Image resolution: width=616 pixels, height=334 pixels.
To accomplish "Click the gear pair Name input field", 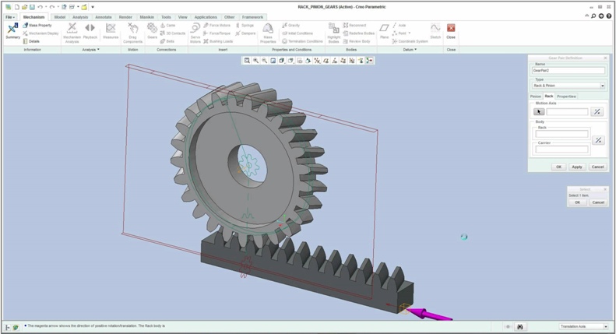I will [x=568, y=71].
